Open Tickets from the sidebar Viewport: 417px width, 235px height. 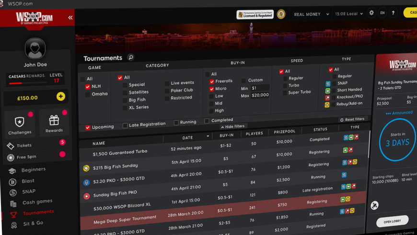click(24, 145)
